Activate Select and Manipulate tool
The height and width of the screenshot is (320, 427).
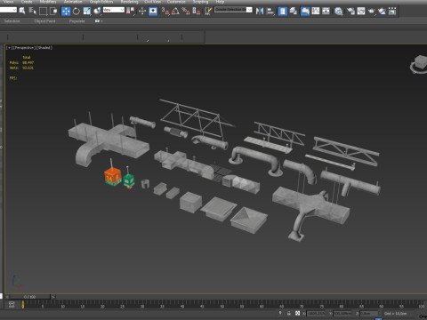(x=142, y=11)
